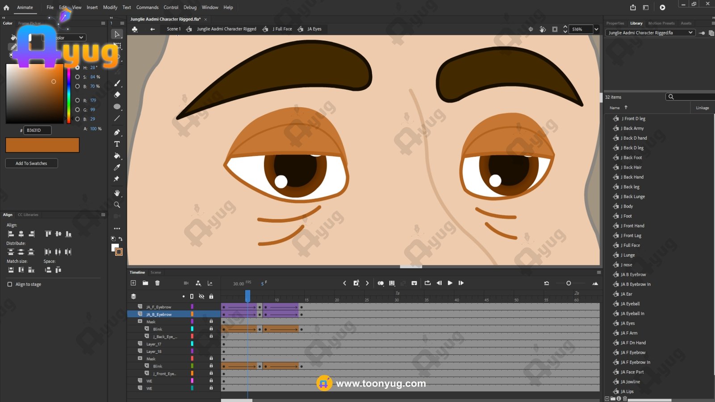Enable the Align to stage checkbox

click(x=10, y=285)
